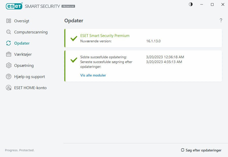Open ESET HOME-konto page
This screenshot has width=228, height=157.
coord(30,88)
